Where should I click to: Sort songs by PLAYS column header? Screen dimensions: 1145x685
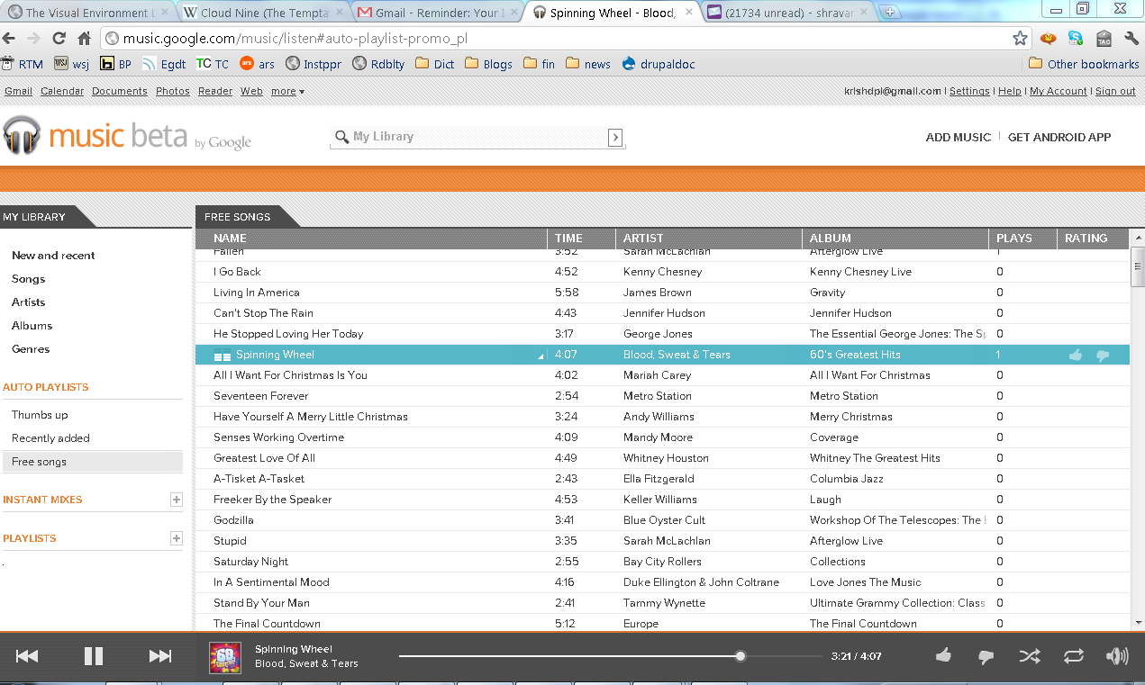(1022, 239)
